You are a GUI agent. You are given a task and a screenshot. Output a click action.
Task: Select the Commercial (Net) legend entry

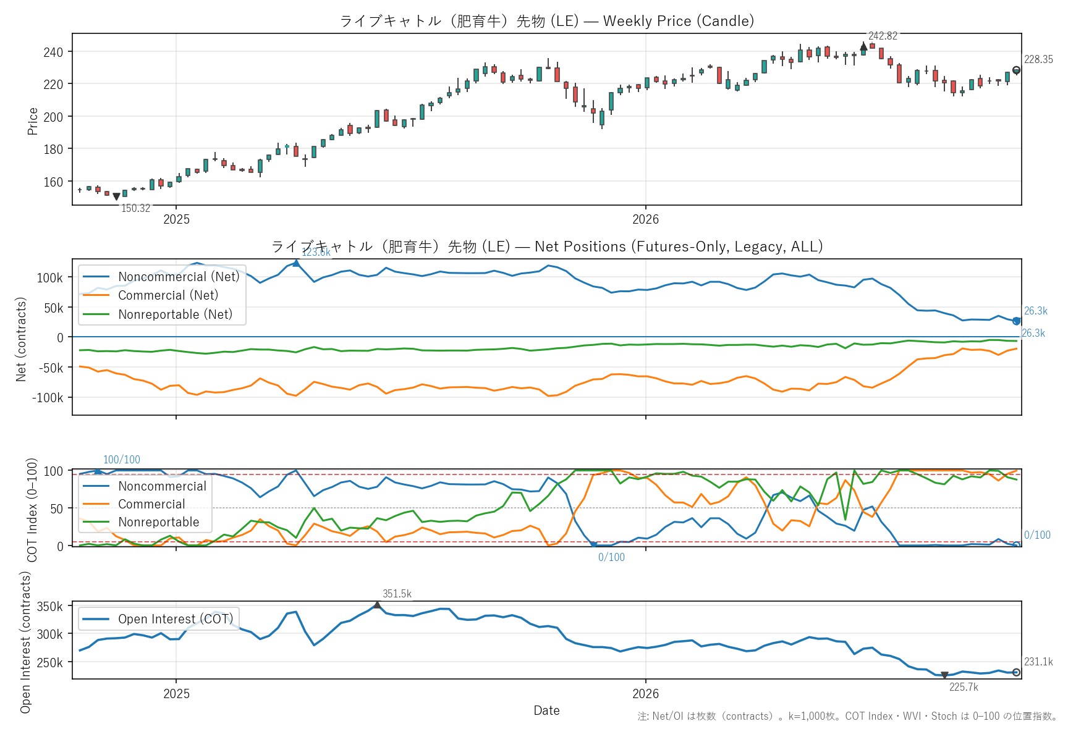point(151,295)
